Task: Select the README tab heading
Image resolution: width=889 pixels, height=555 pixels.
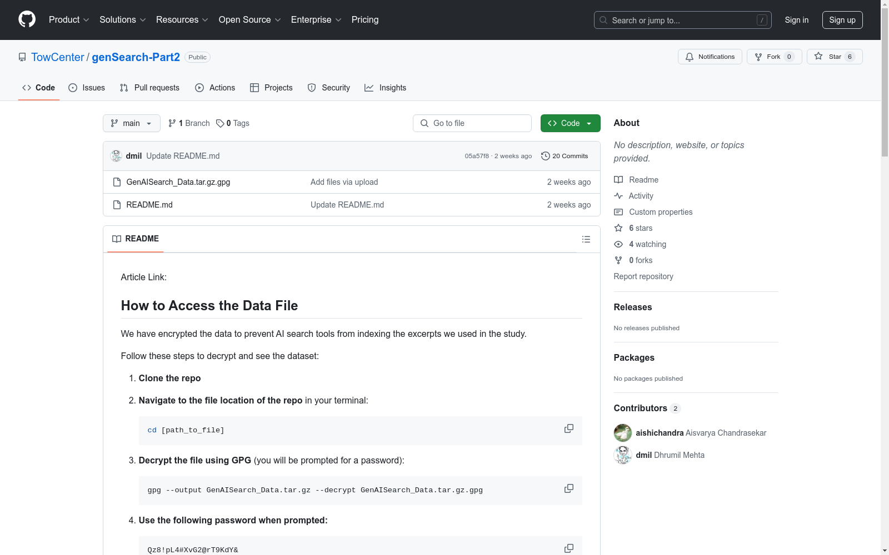Action: pos(136,239)
